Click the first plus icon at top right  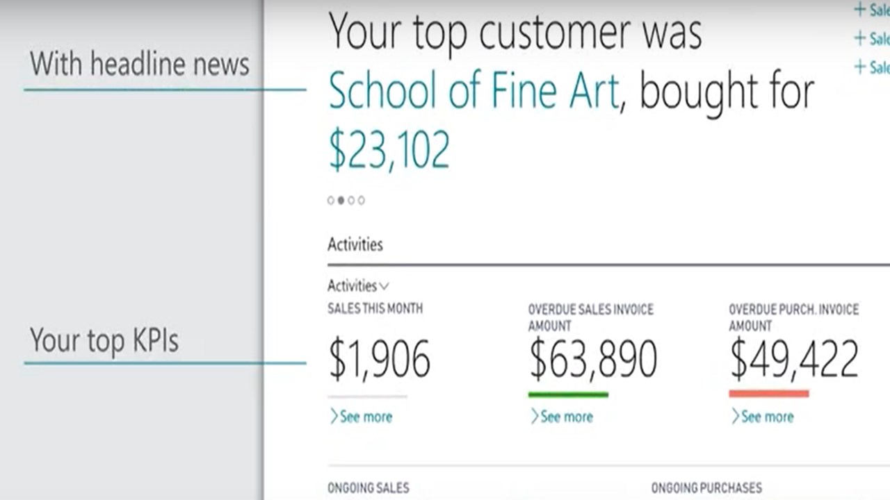(860, 10)
